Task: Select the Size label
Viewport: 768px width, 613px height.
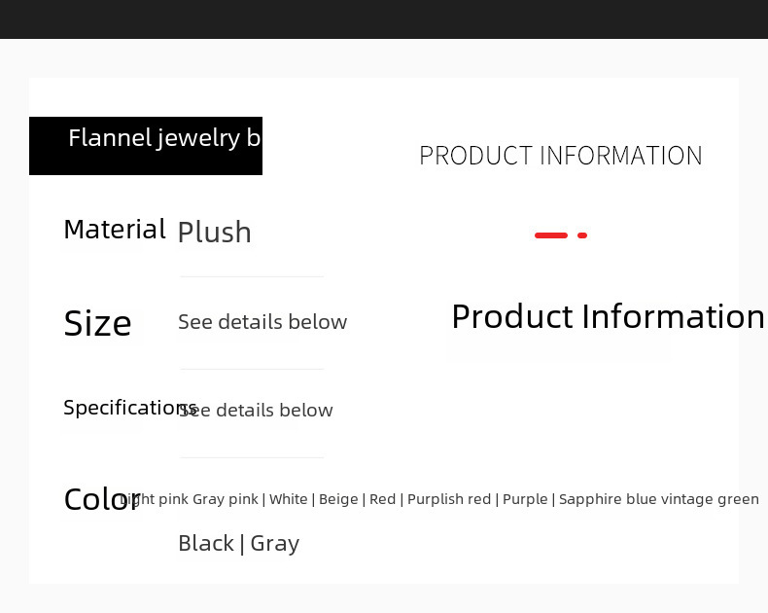Action: click(97, 323)
